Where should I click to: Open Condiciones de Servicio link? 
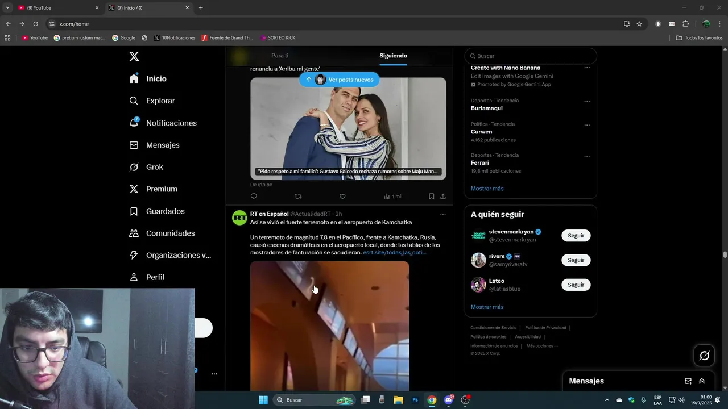point(493,328)
